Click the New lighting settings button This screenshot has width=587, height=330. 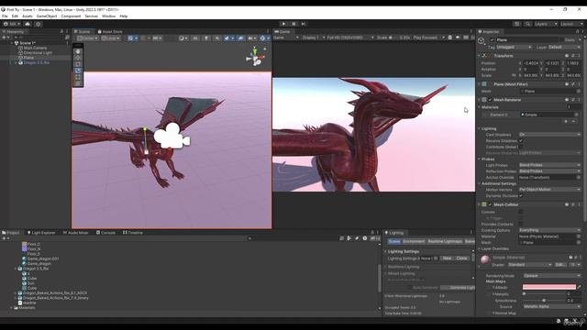(447, 258)
